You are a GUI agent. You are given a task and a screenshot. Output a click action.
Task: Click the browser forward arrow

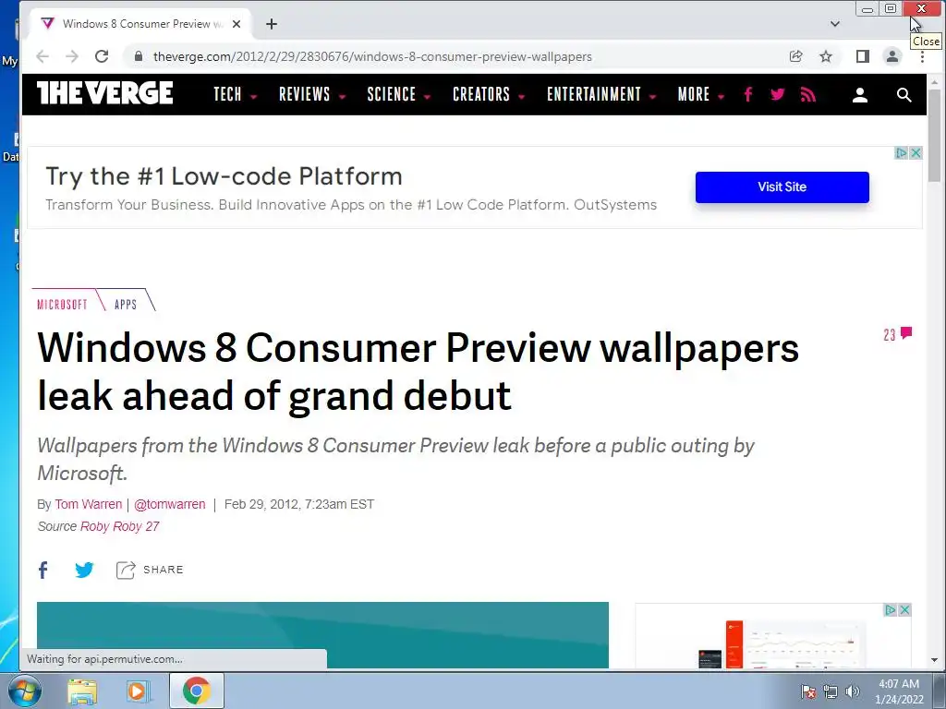[x=72, y=56]
